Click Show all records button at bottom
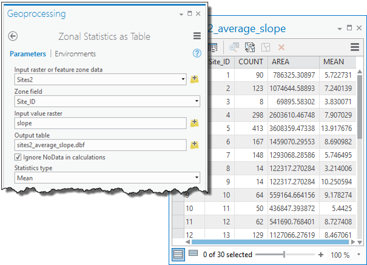Image resolution: width=367 pixels, height=265 pixels. [178, 254]
